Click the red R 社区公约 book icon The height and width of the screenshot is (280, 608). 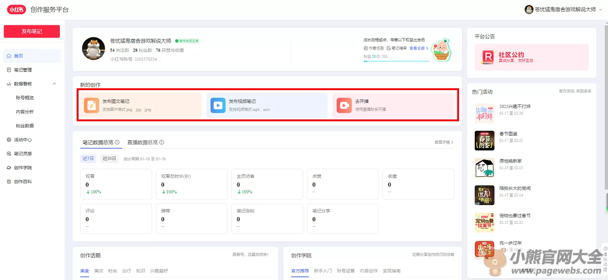(x=488, y=57)
